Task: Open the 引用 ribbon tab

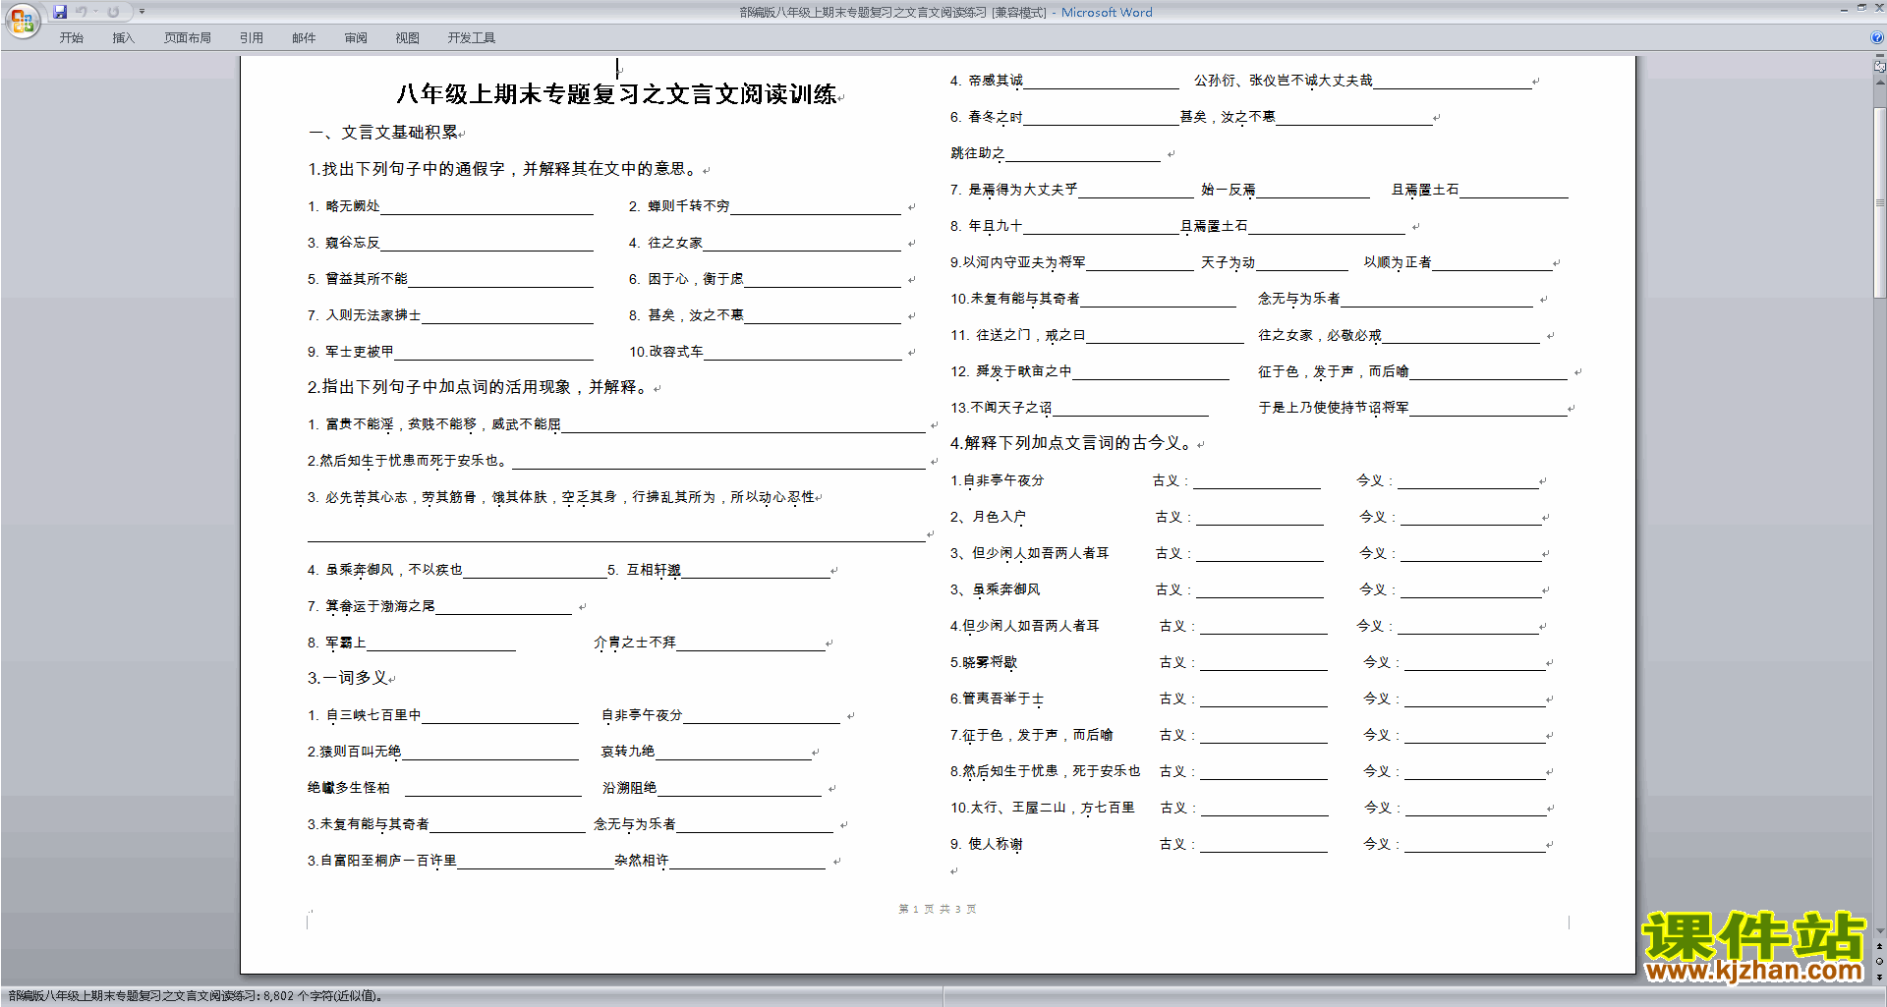Action: coord(252,37)
